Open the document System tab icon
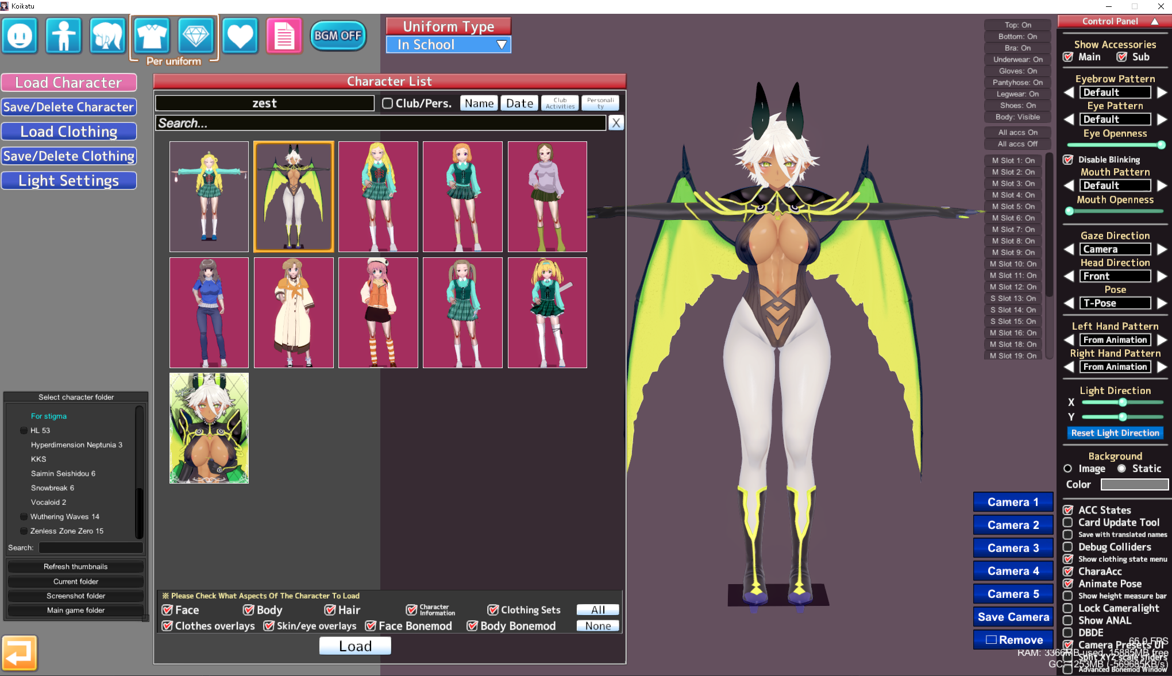The width and height of the screenshot is (1172, 676). [x=284, y=36]
